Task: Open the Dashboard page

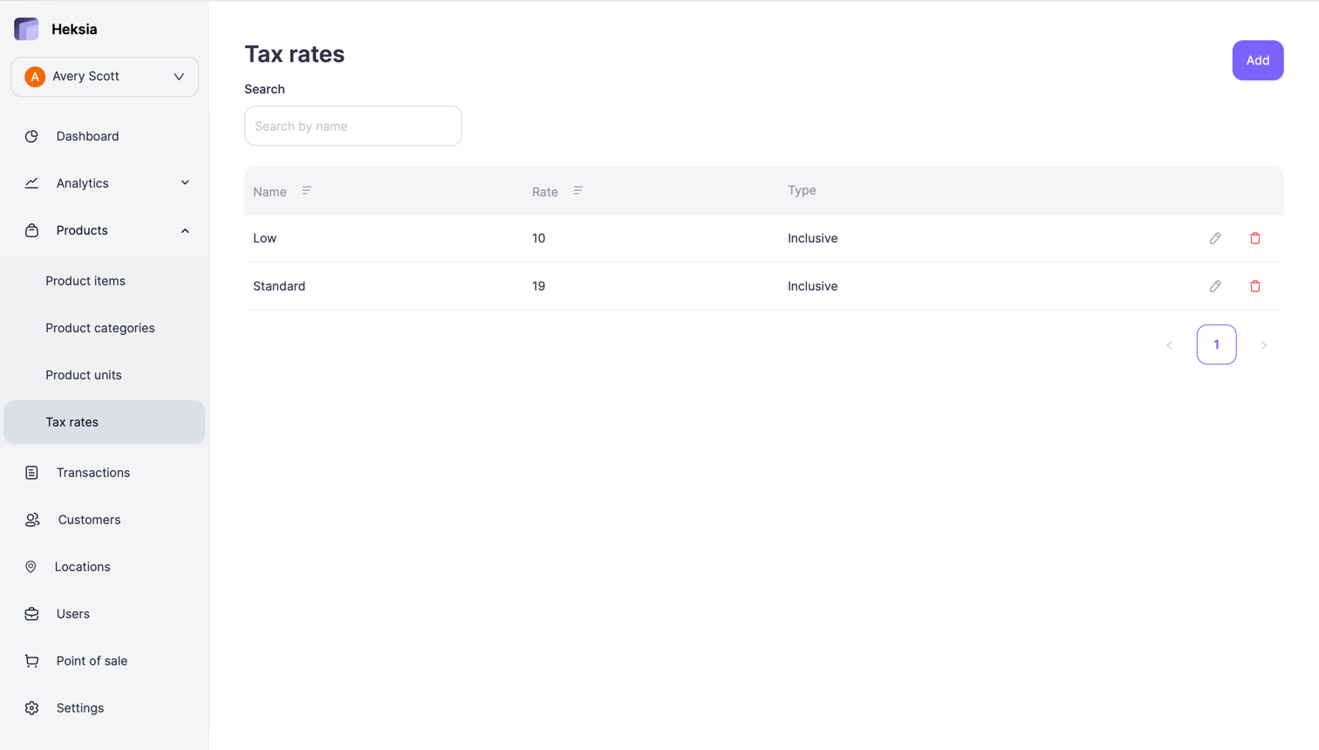Action: (87, 136)
